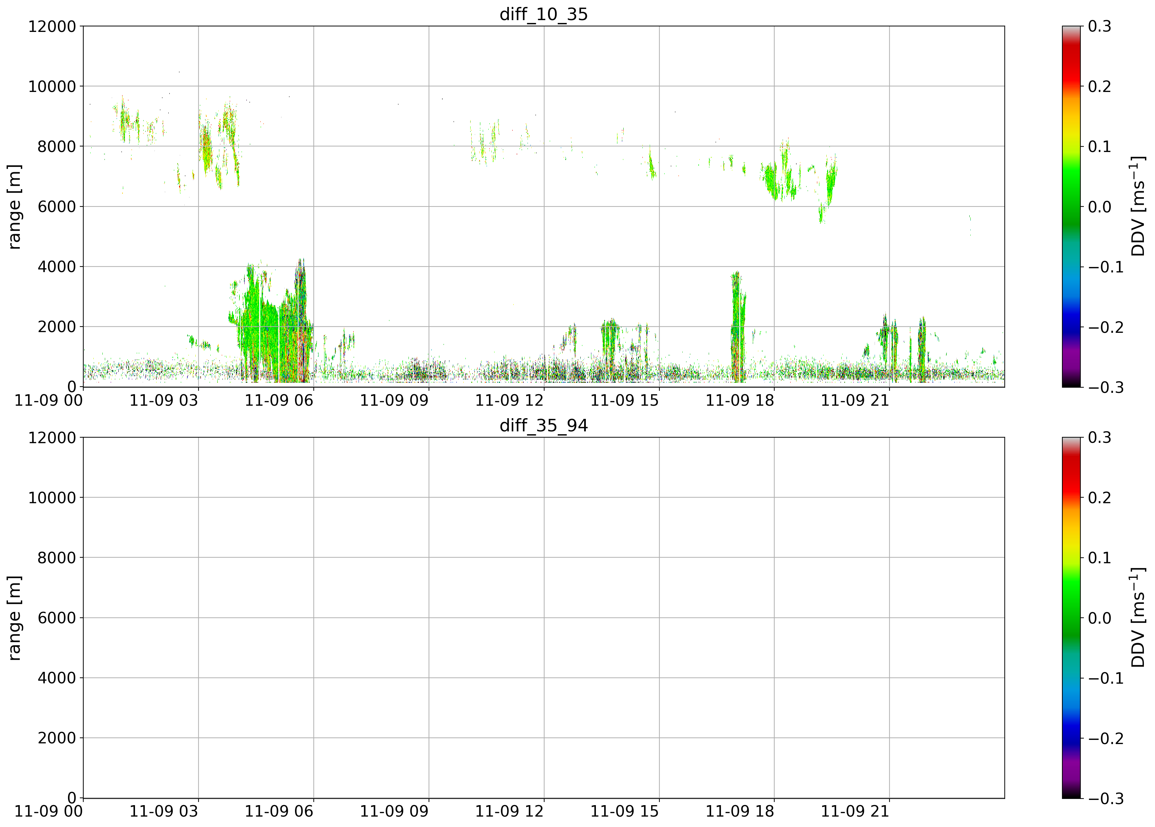Screen dimensions: 1155x827
Task: Click the 8000 tick on diff_35_94 axis
Action: click(x=57, y=558)
